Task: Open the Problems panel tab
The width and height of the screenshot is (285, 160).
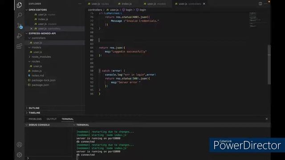Action: coord(35,119)
